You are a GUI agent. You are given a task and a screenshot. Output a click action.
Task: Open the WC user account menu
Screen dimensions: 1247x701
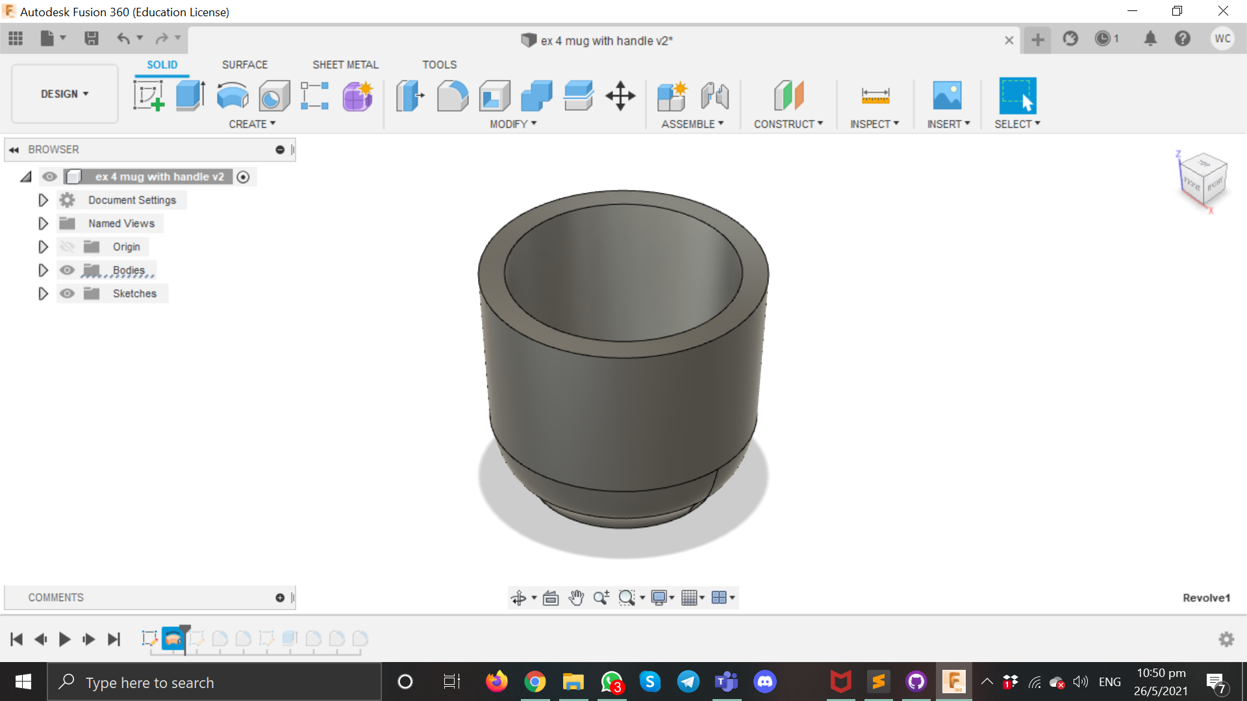(1222, 39)
